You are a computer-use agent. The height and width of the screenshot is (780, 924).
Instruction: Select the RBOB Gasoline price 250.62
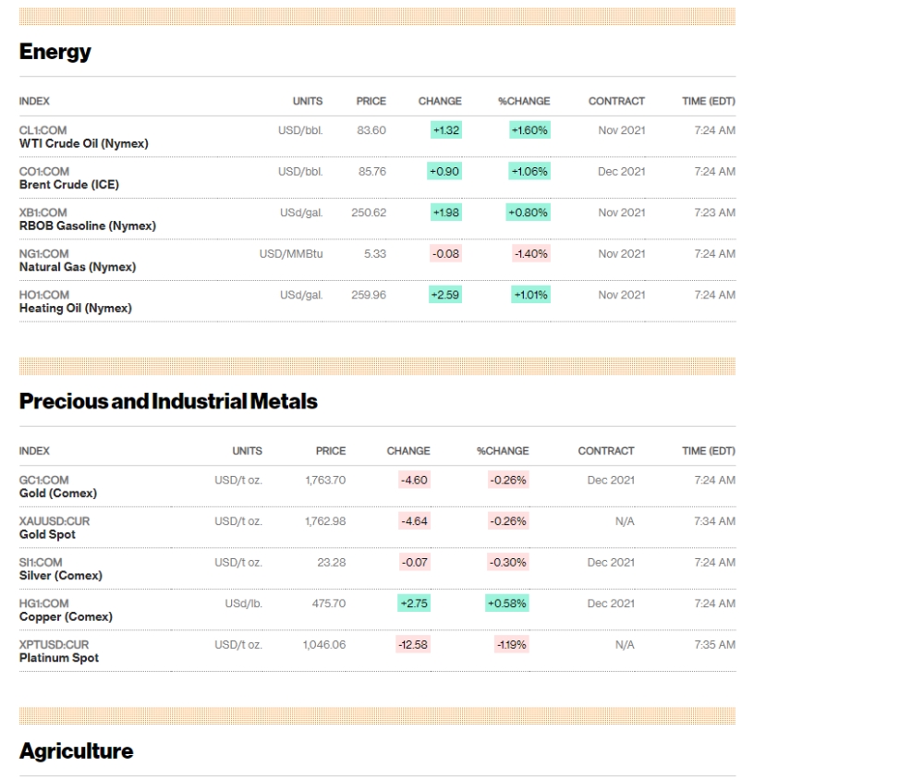pos(369,213)
